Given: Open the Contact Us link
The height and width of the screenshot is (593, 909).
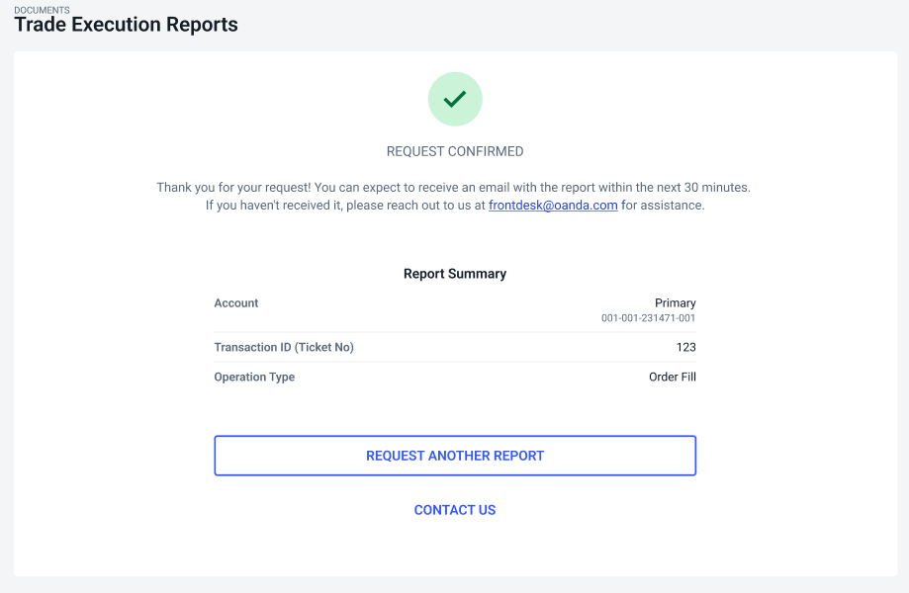Looking at the screenshot, I should (455, 510).
